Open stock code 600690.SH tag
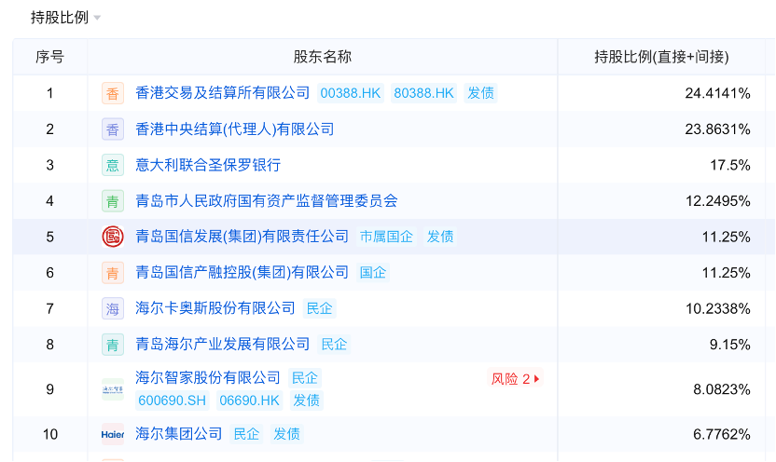The image size is (776, 462). click(x=172, y=401)
